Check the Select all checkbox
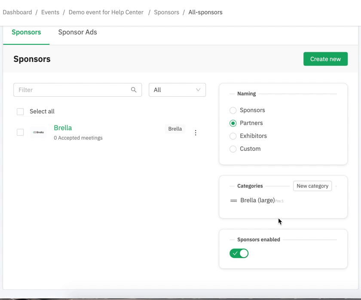 point(20,112)
